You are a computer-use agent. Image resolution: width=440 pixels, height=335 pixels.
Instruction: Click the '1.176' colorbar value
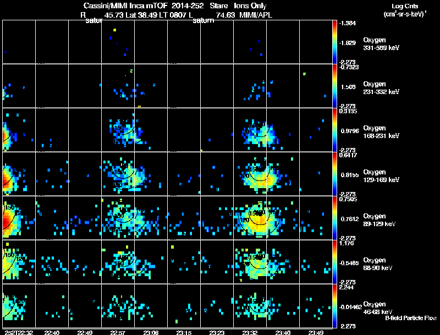click(x=346, y=243)
